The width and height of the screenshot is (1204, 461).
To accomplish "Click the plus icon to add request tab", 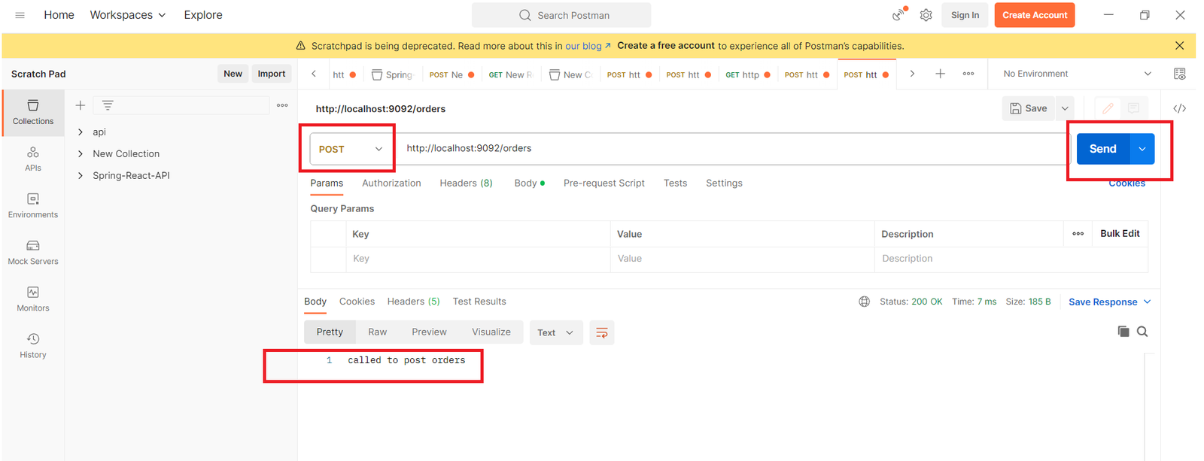I will 940,74.
